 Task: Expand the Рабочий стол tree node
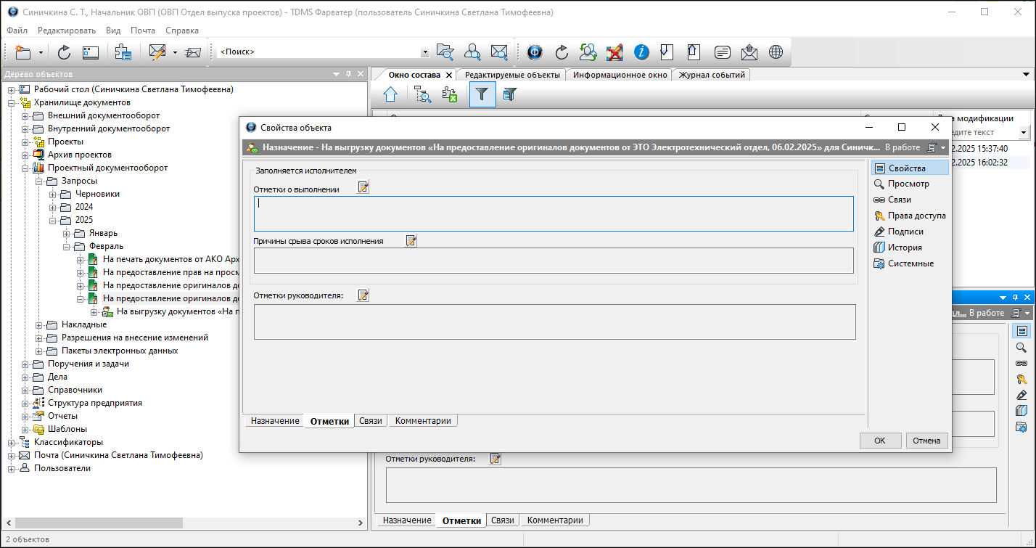coord(12,89)
